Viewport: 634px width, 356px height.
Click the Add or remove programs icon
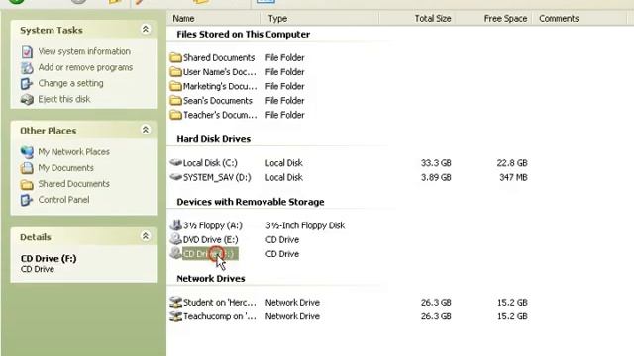[27, 68]
